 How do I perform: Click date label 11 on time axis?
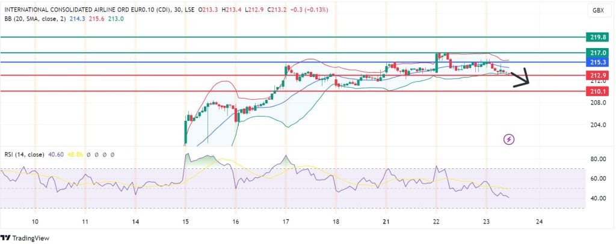pyautogui.click(x=85, y=222)
